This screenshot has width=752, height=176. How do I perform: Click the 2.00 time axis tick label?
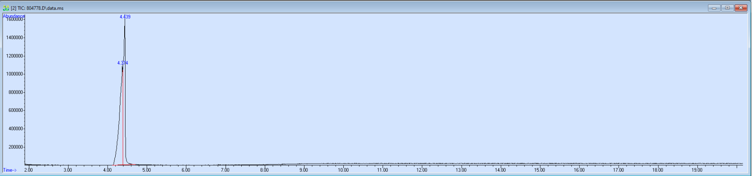[28, 170]
